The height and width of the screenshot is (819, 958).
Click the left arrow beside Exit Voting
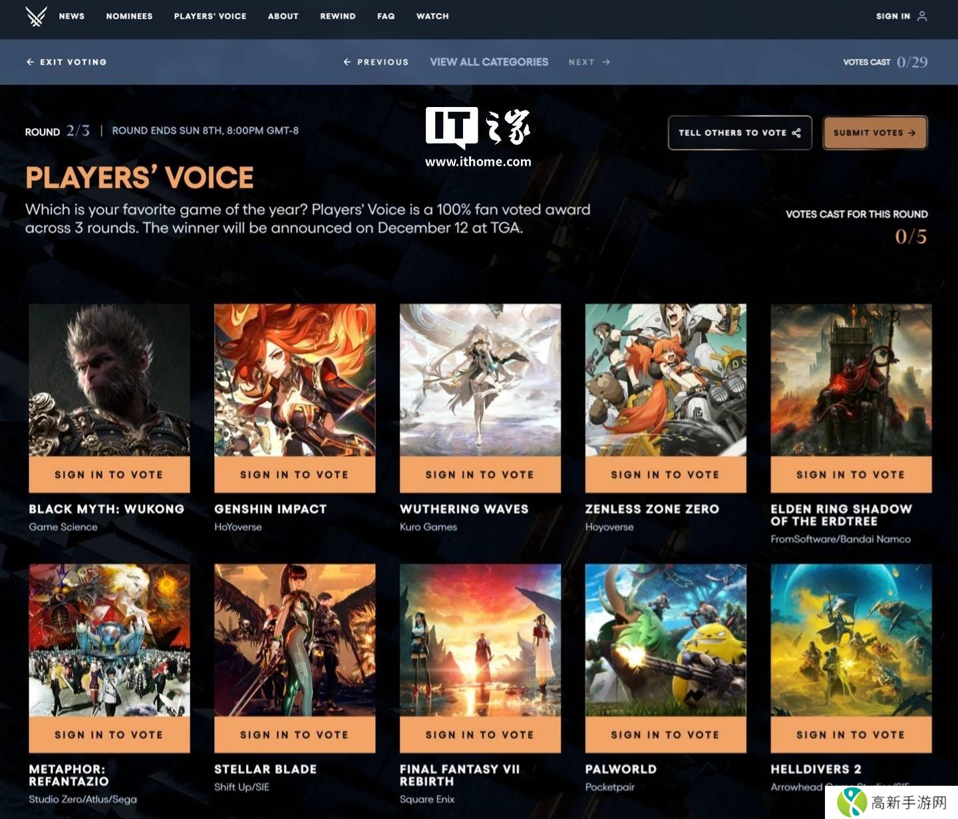[30, 62]
